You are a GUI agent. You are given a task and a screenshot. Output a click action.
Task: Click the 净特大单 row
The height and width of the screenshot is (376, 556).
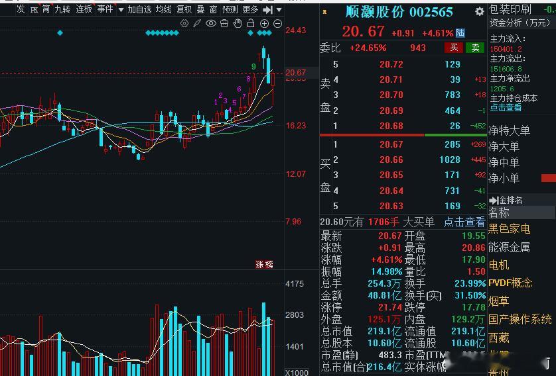(x=509, y=130)
